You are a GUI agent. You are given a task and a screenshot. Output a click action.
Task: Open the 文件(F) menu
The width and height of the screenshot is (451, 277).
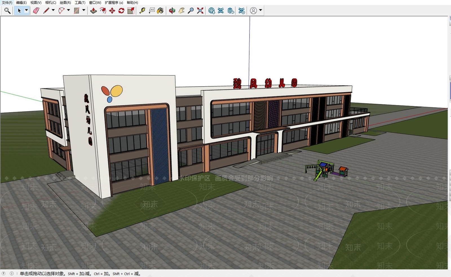point(7,3)
